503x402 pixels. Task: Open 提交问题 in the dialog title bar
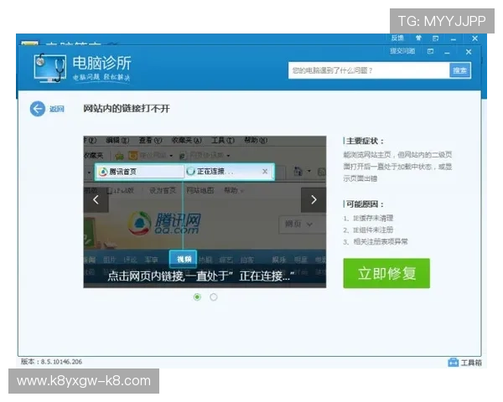tap(402, 51)
